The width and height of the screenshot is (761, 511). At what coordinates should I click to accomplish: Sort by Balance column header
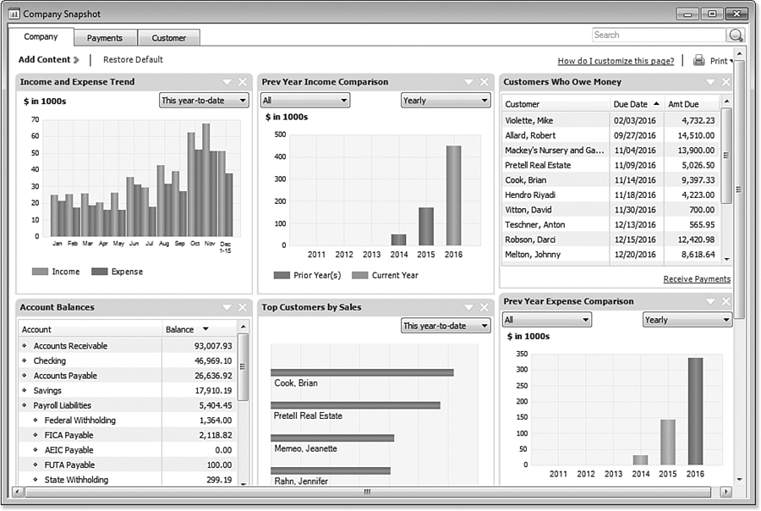(199, 329)
